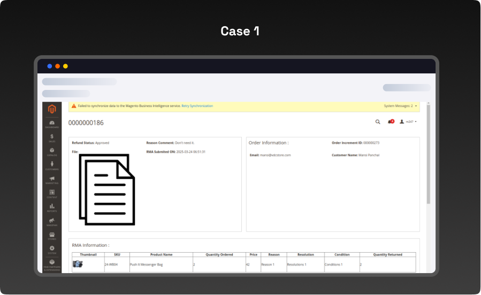Click the vertical page scrollbar
The image size is (481, 295).
(428, 155)
